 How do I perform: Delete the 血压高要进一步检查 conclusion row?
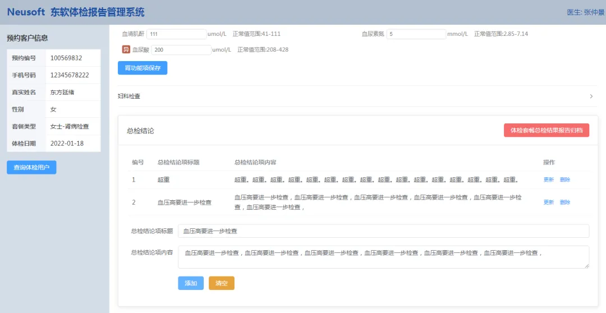[x=565, y=202]
